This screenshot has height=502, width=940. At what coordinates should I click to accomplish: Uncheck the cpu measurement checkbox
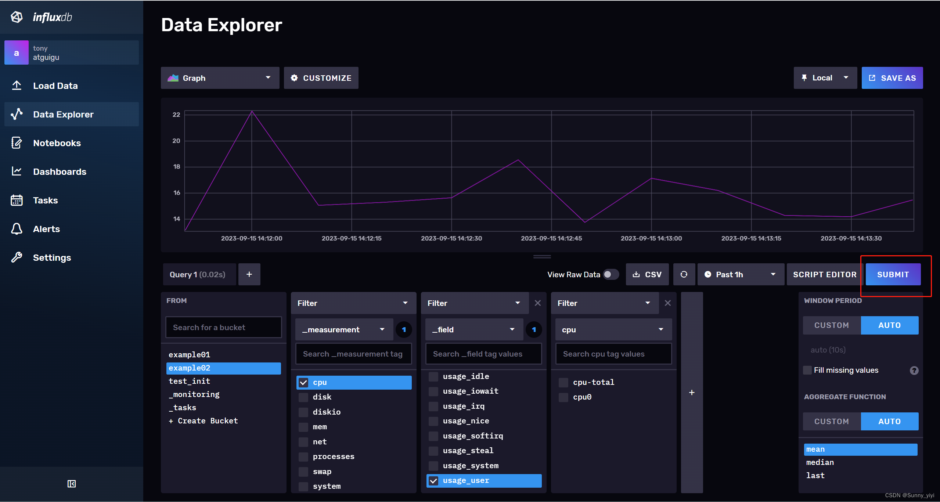pos(303,382)
